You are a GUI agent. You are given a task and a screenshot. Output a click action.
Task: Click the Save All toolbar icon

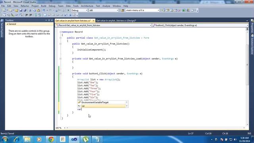[25, 10]
